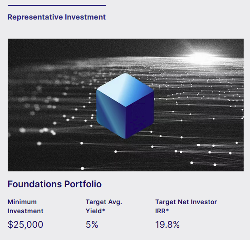This screenshot has height=240, width=250.
Task: Click the dark navy right cube face
Action: (139, 115)
